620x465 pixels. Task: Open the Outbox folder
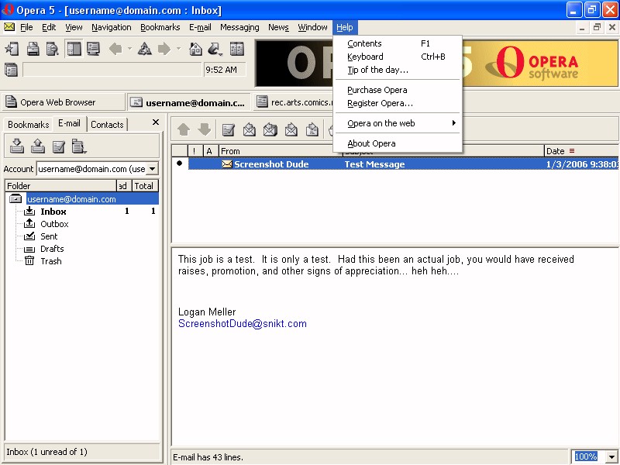pos(54,224)
